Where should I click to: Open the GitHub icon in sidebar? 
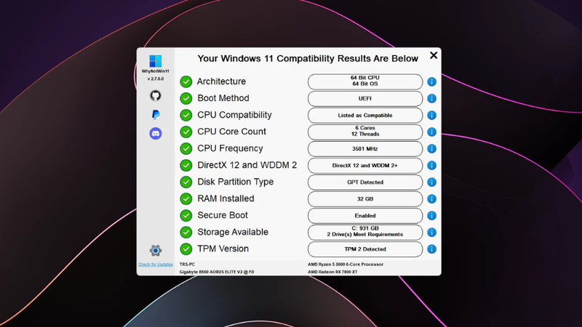coord(156,96)
